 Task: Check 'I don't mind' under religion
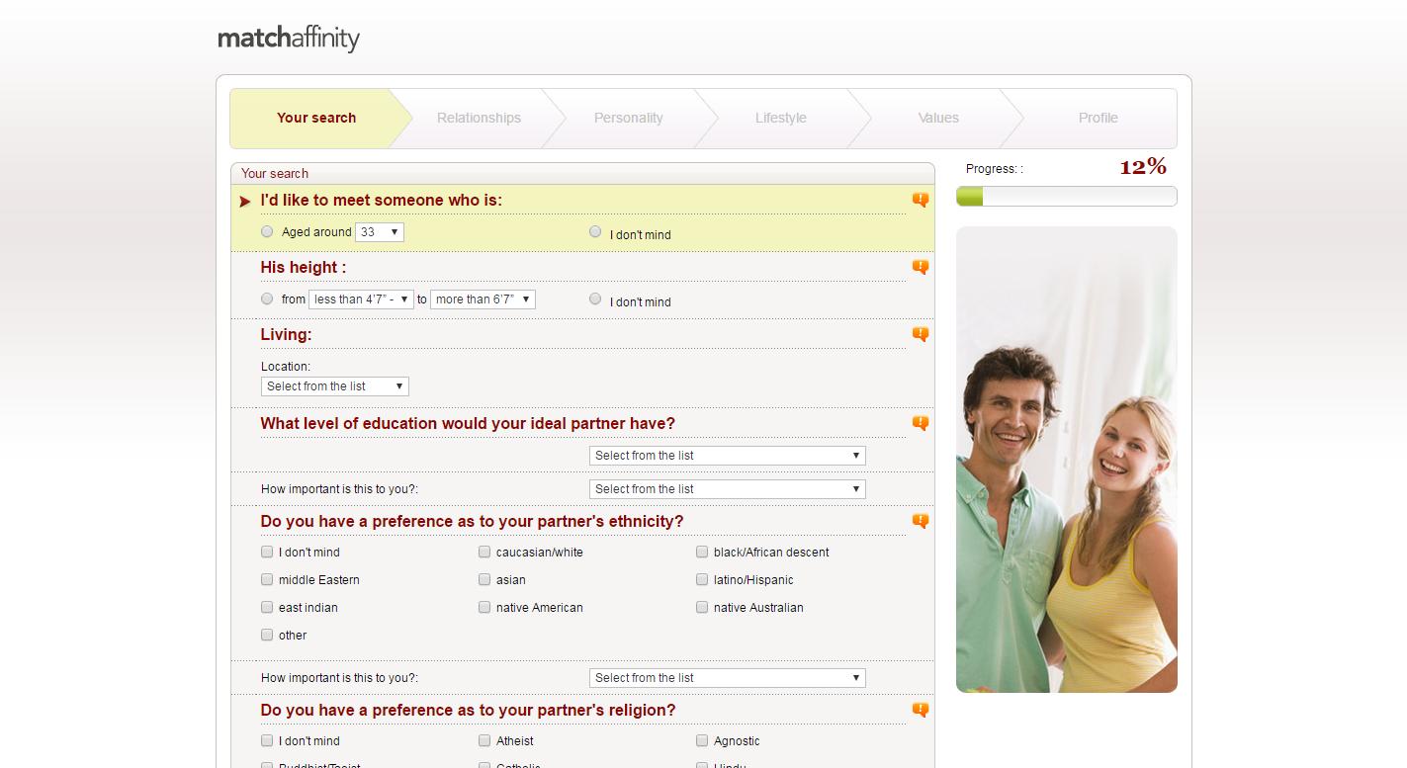tap(267, 740)
